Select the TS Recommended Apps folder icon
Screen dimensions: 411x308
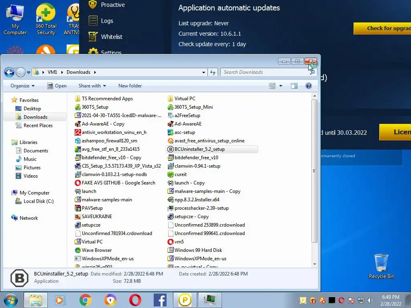coord(77,99)
